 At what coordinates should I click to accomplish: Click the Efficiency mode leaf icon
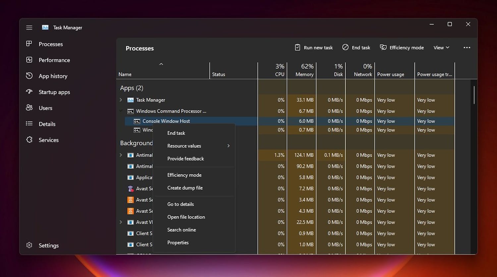click(x=383, y=47)
